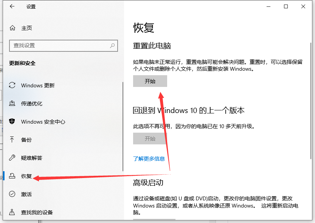Click the 恢复 sidebar icon
The image size is (315, 223).
click(x=12, y=176)
